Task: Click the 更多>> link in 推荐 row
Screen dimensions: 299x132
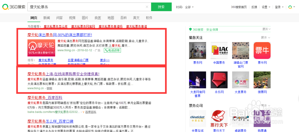Action: pyautogui.click(x=105, y=60)
